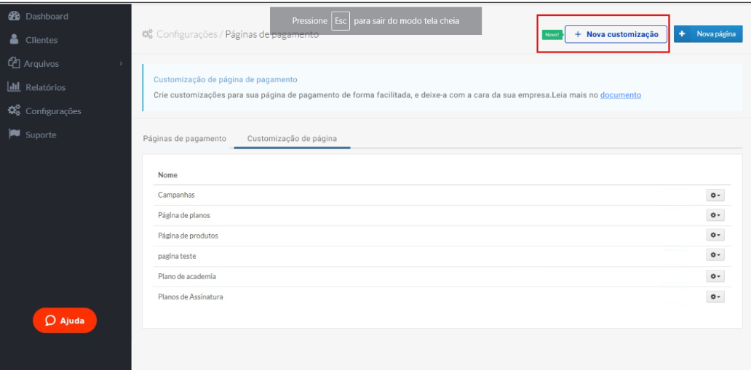Click the Arquivos files icon
Screen dimensions: 751x370
[x=14, y=63]
